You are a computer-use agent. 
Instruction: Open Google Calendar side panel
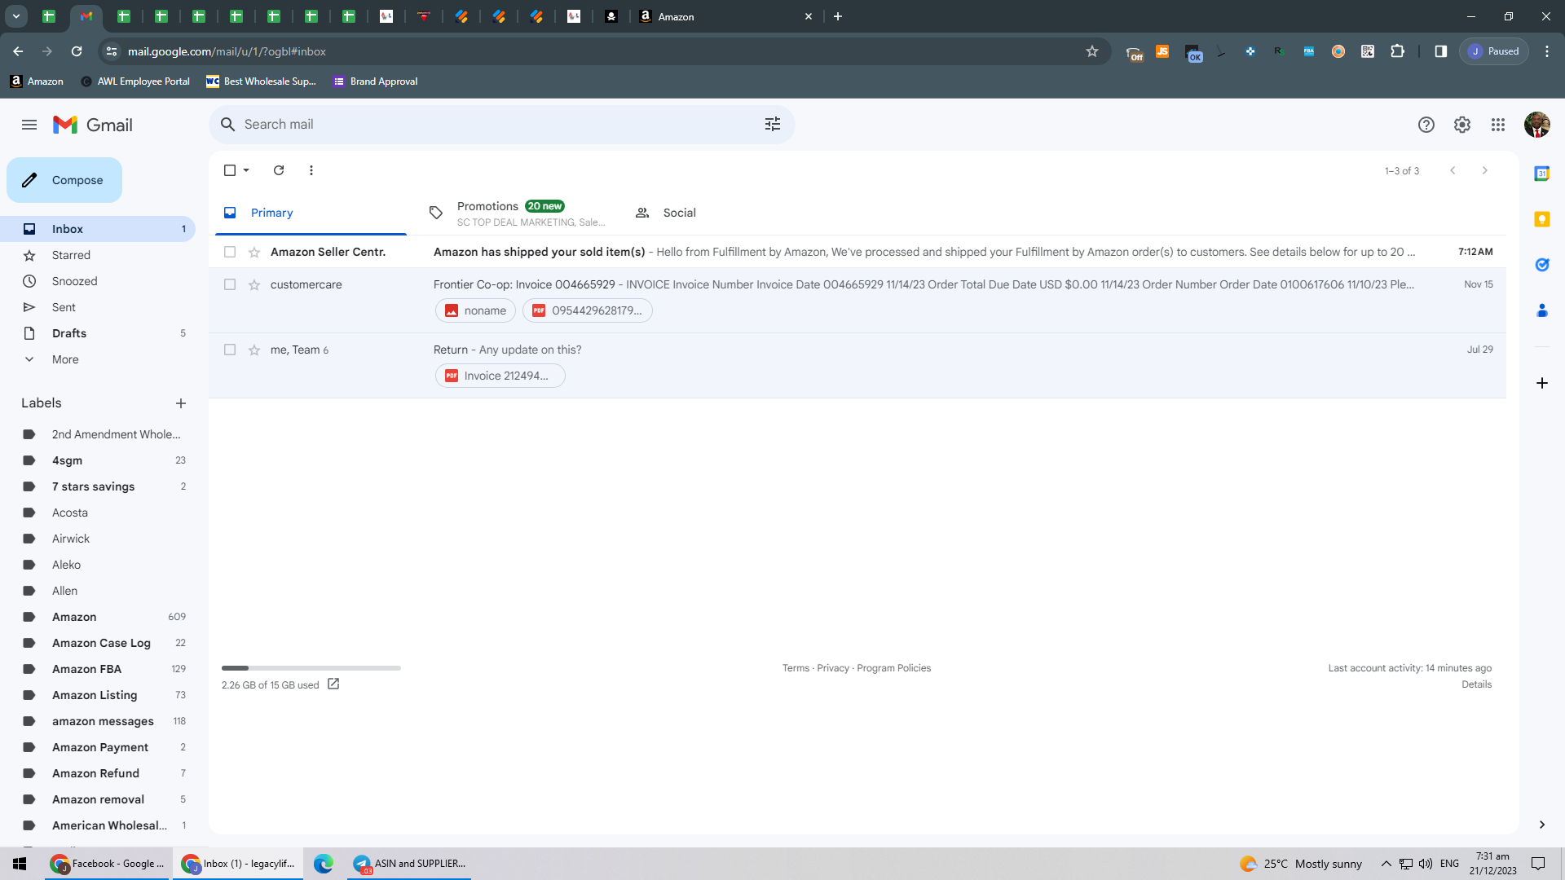click(x=1541, y=174)
